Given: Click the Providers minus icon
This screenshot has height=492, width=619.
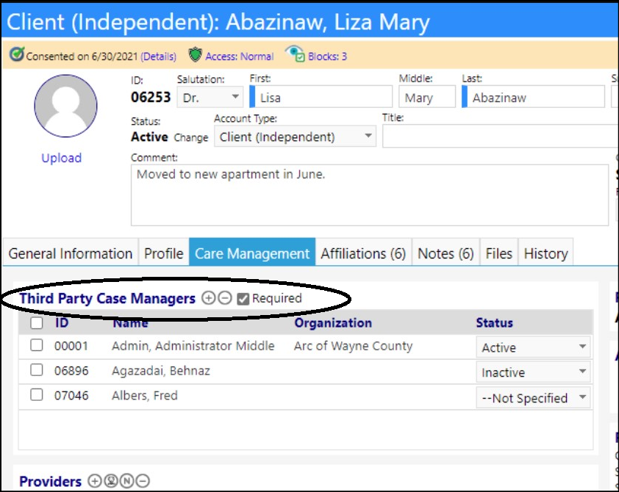Looking at the screenshot, I should [x=143, y=481].
